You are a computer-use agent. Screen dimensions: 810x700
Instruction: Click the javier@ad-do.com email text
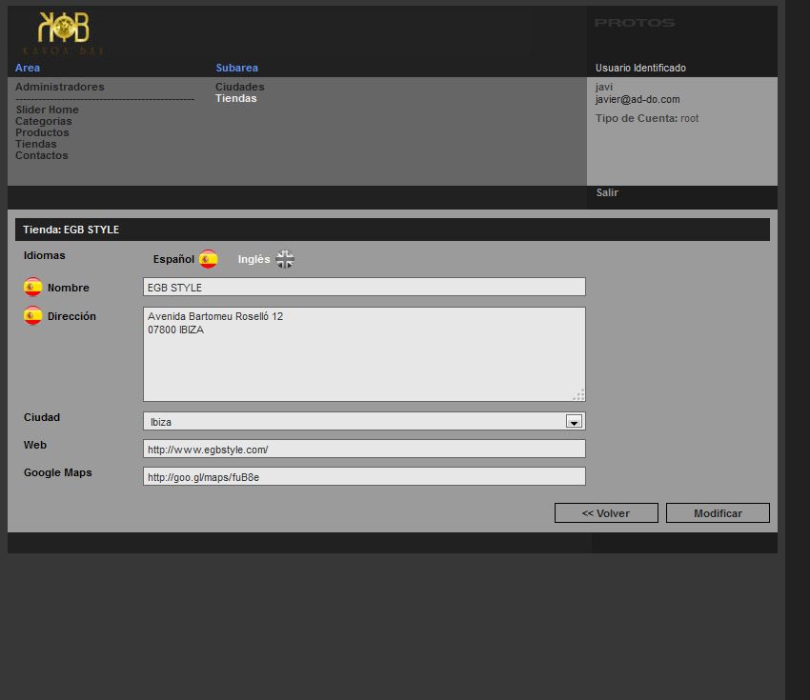point(638,100)
